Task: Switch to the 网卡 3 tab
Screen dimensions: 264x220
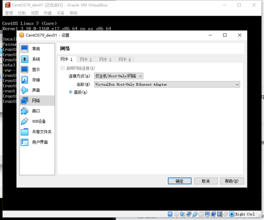Action: click(x=105, y=59)
